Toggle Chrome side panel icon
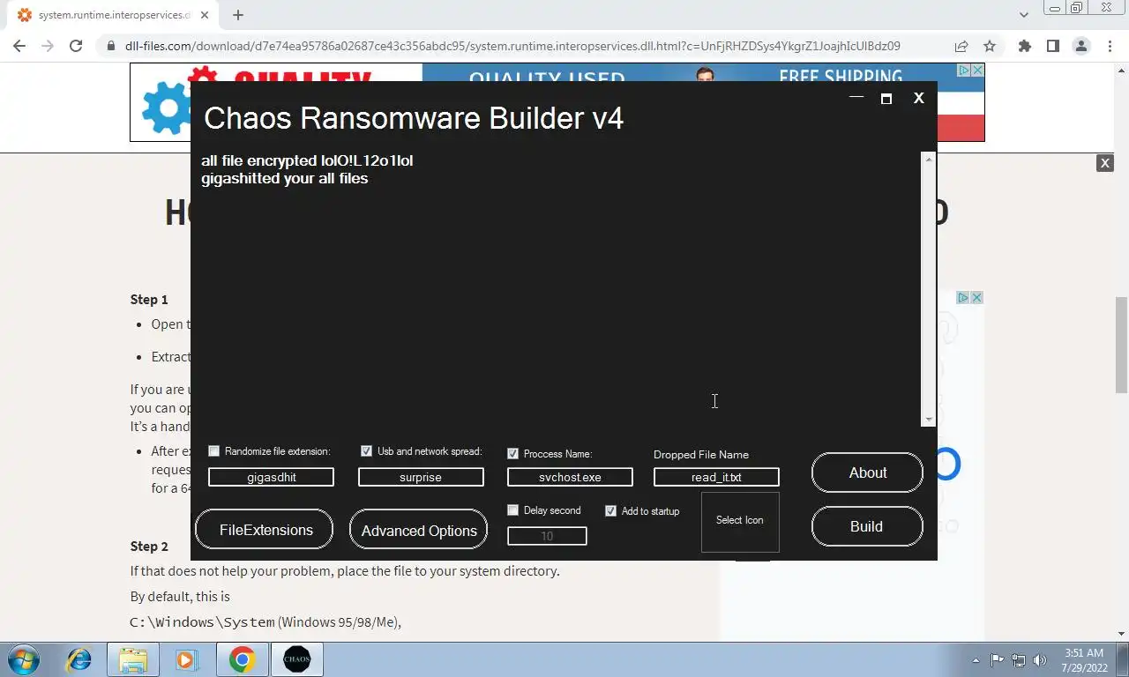This screenshot has width=1129, height=677. (x=1052, y=46)
